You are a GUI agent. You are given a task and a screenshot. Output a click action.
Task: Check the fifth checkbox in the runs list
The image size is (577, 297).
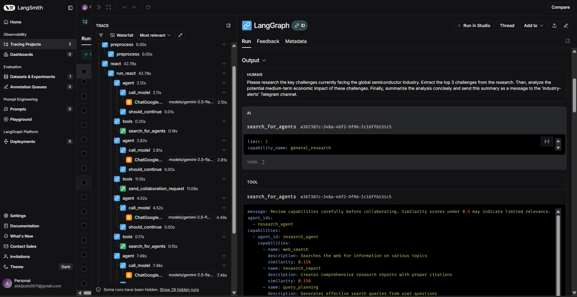click(84, 125)
